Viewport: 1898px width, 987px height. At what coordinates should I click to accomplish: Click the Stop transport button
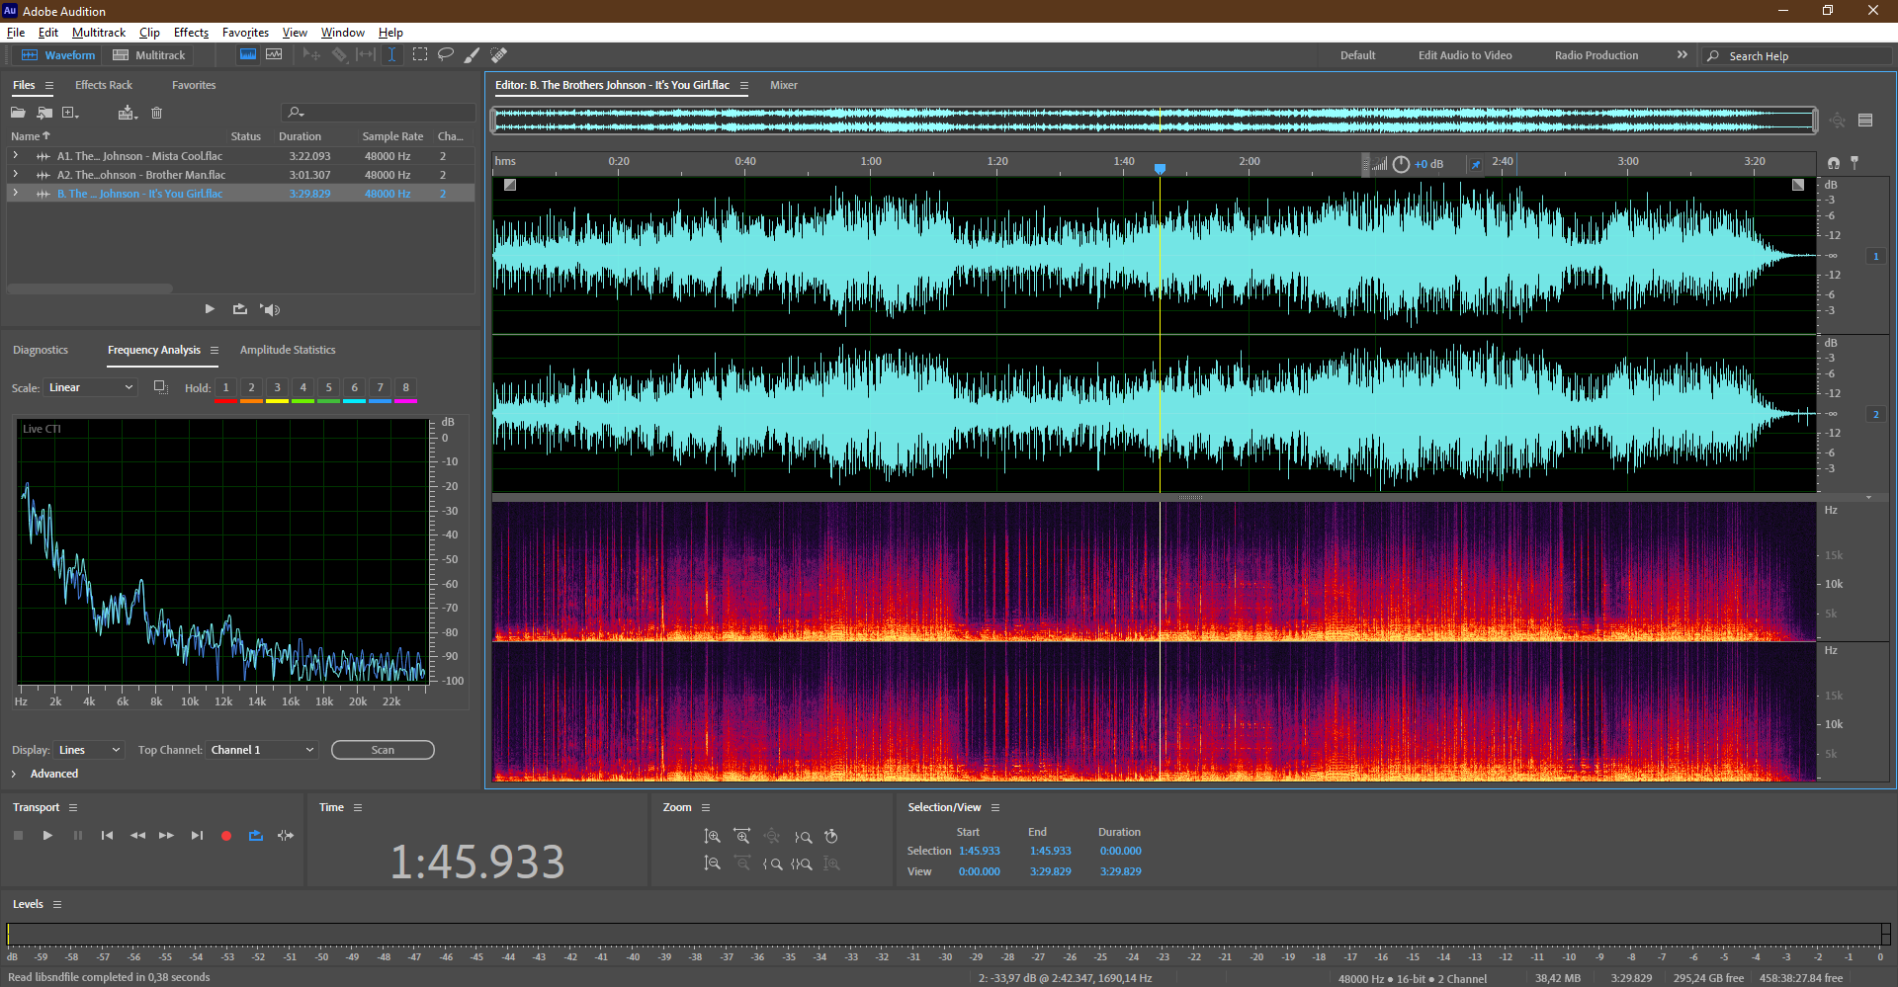coord(18,836)
